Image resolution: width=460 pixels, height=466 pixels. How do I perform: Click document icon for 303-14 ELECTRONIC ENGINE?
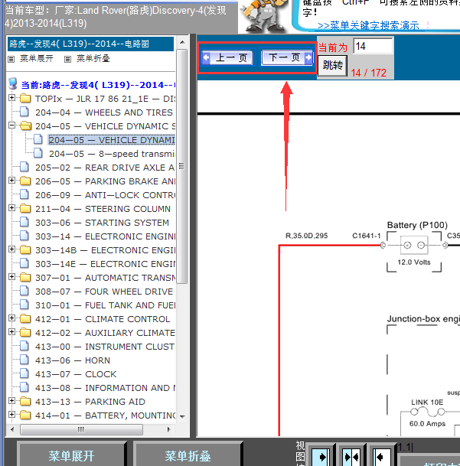tap(24, 236)
